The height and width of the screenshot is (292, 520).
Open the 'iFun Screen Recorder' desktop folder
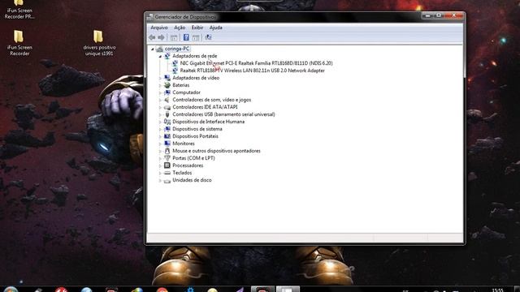tap(19, 43)
